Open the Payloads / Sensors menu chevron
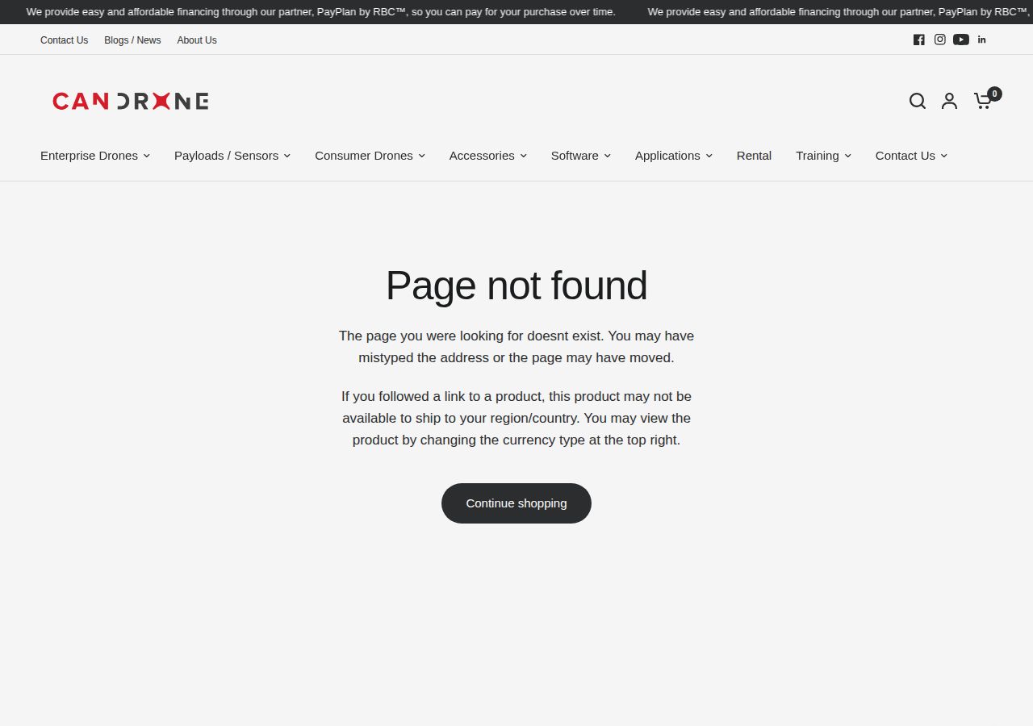Viewport: 1033px width, 726px height. point(287,156)
